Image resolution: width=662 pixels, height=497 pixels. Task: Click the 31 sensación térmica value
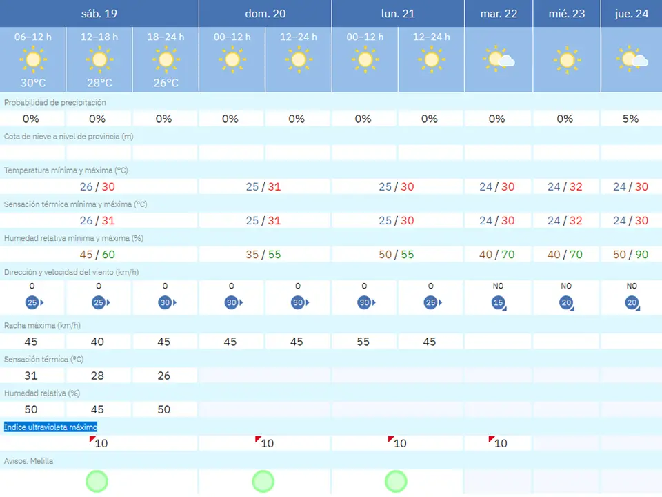pyautogui.click(x=31, y=376)
